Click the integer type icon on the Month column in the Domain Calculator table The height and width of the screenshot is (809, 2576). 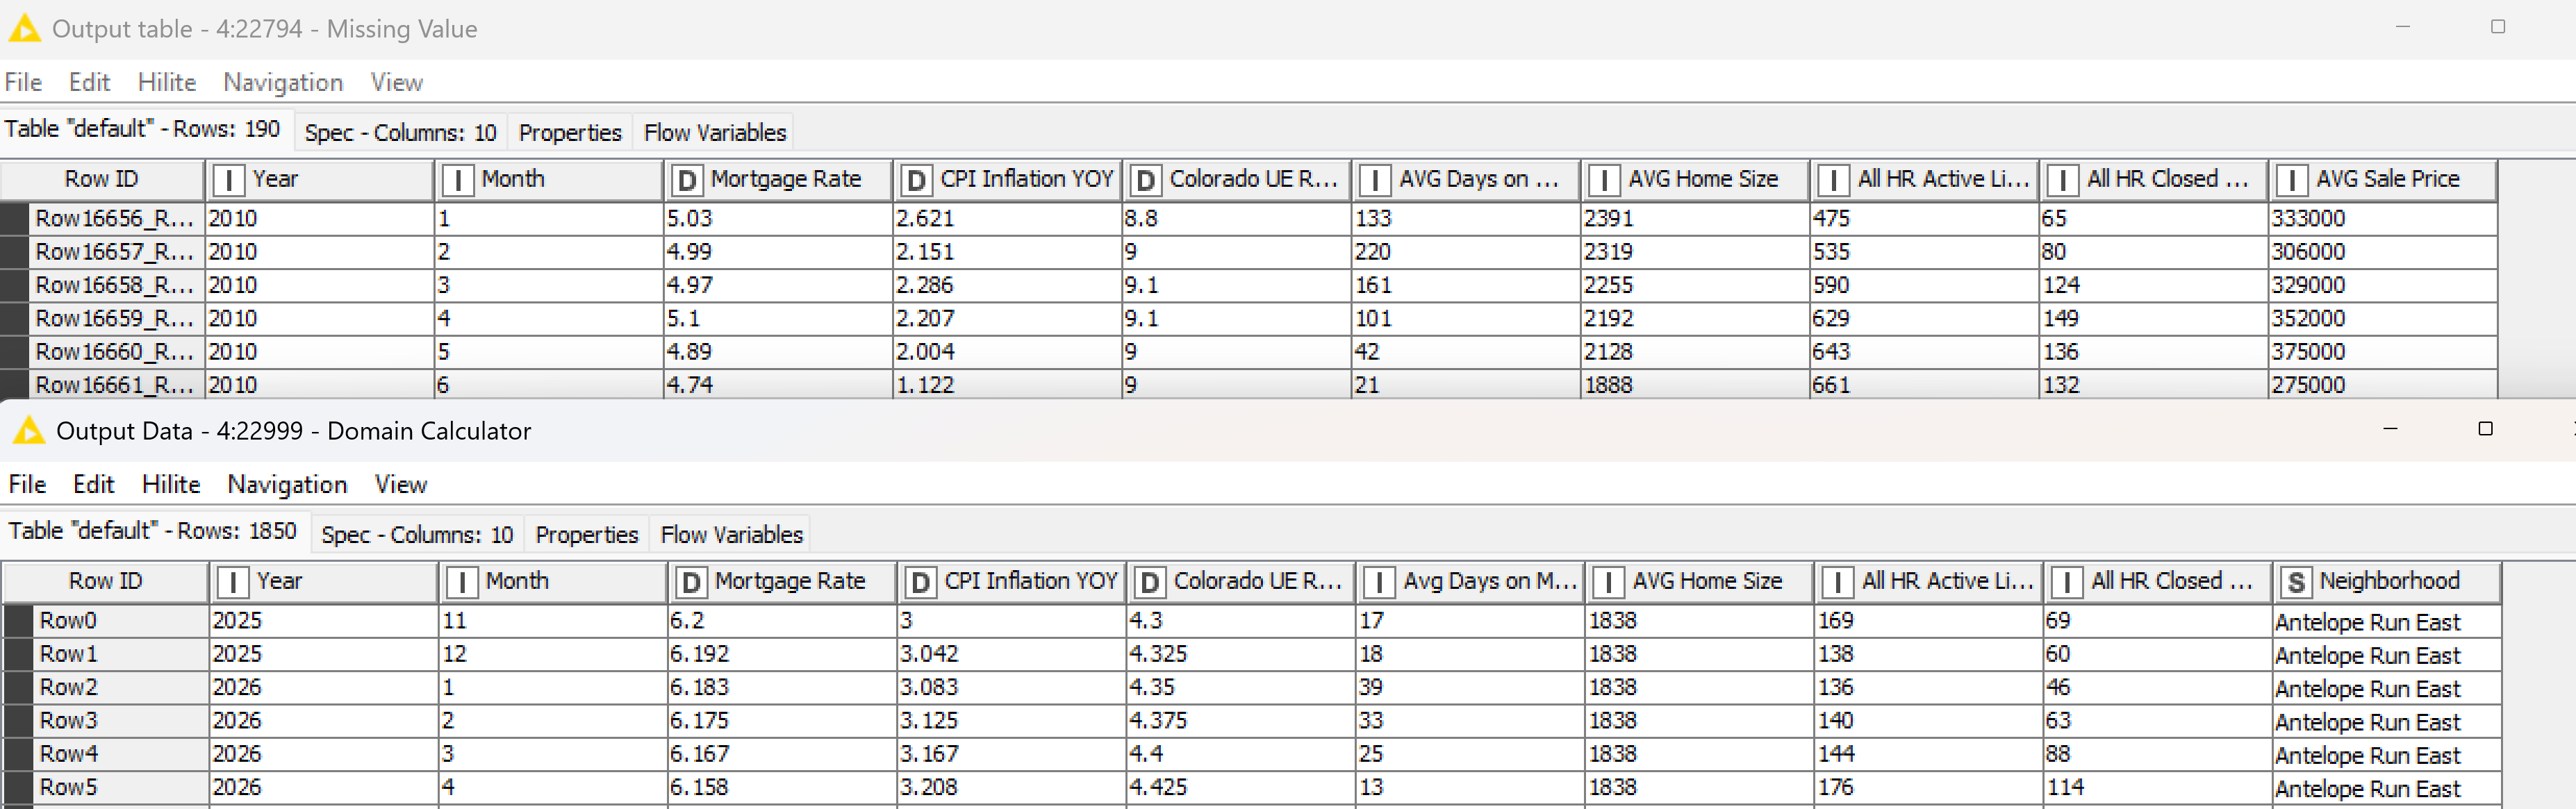click(x=461, y=582)
